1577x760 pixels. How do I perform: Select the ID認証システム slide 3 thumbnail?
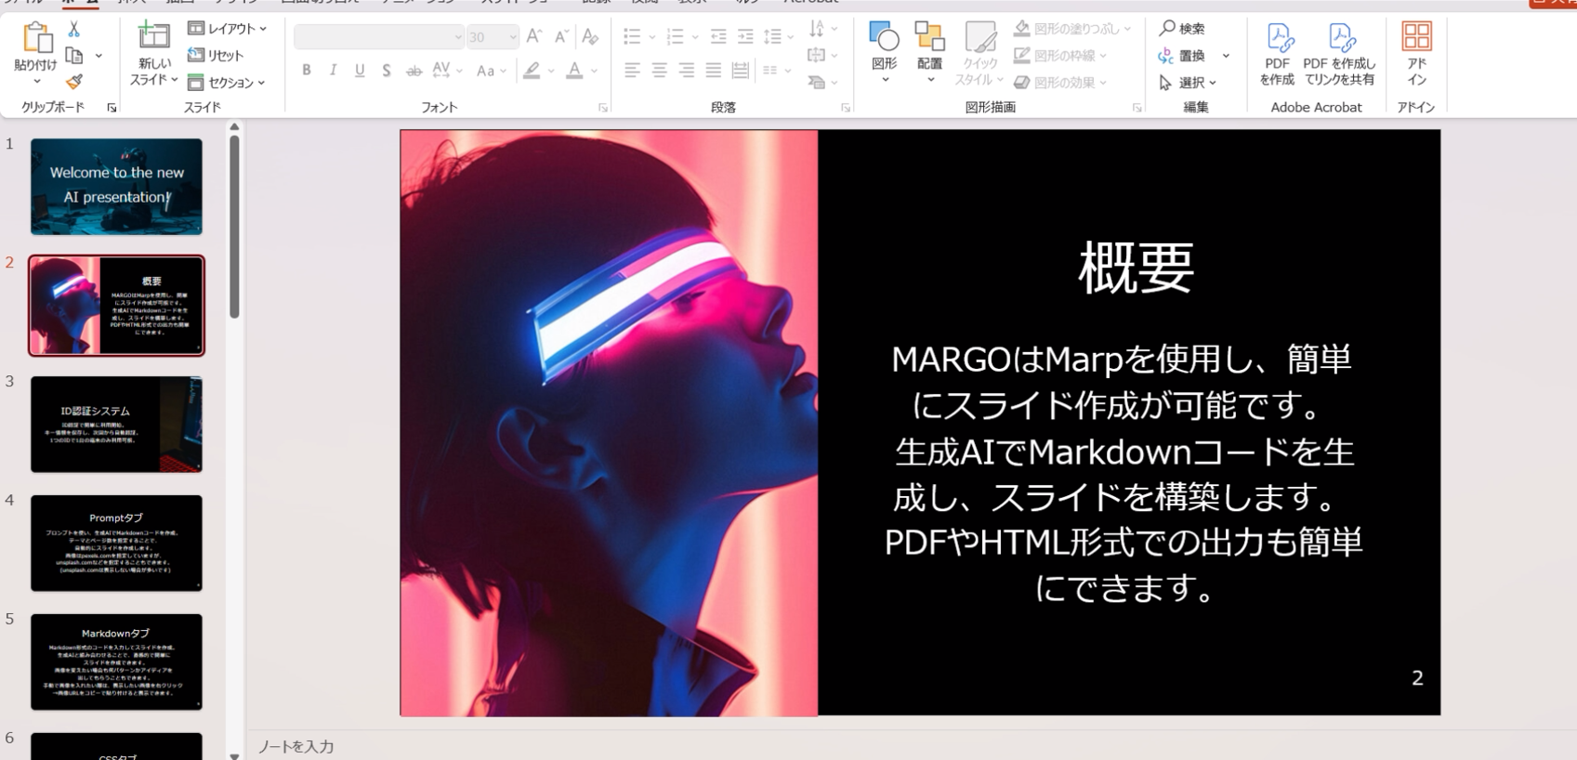pos(116,425)
